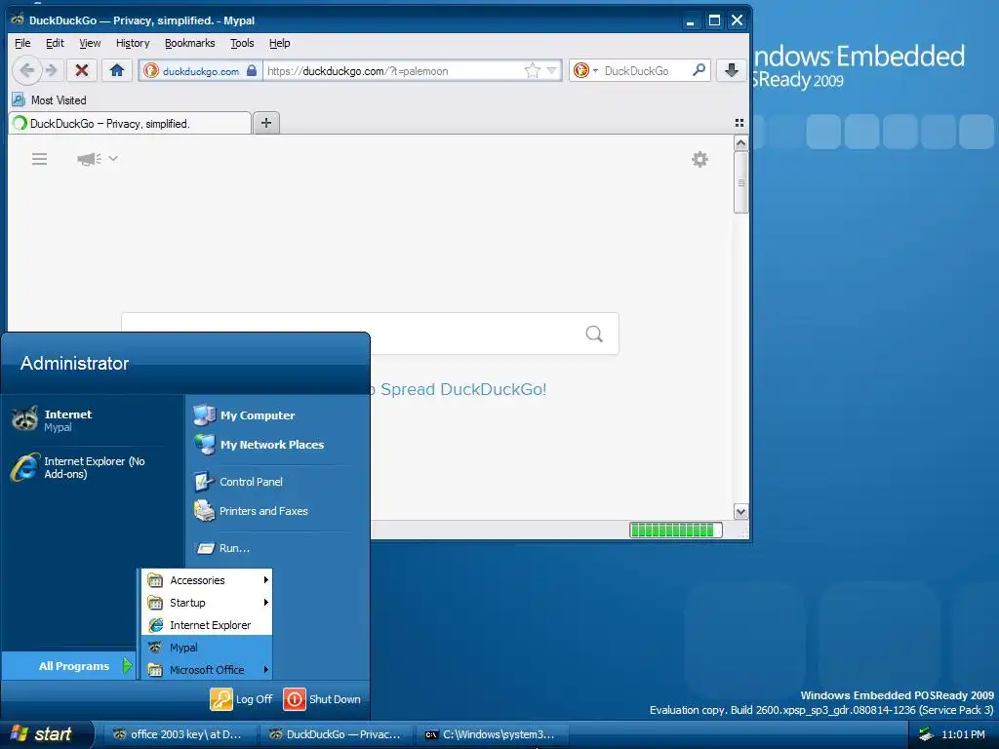
Task: Click duckduckgo.com site identity label
Action: (201, 71)
